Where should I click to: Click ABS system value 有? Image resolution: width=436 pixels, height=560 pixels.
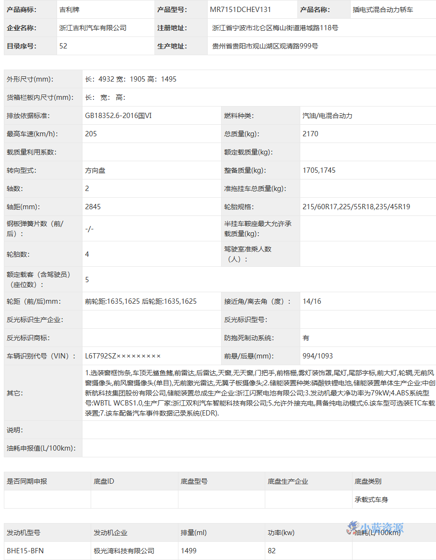tap(306, 338)
